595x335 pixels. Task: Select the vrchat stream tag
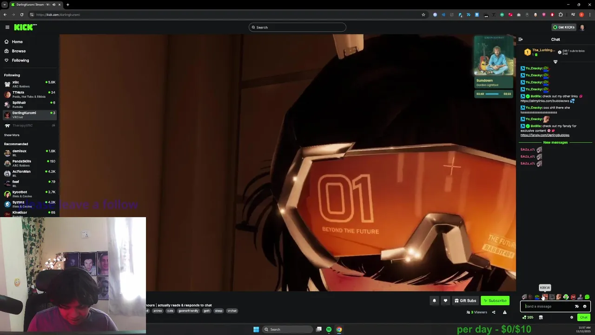(232, 311)
